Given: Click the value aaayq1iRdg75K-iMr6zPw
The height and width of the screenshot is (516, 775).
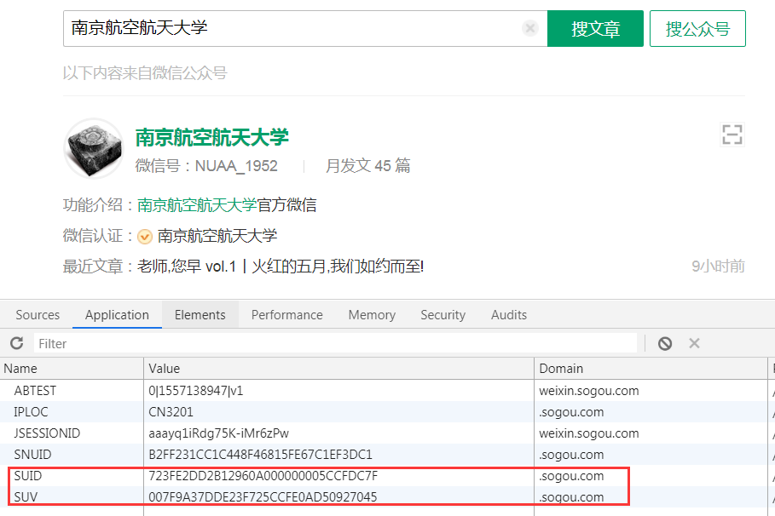Looking at the screenshot, I should pyautogui.click(x=218, y=433).
